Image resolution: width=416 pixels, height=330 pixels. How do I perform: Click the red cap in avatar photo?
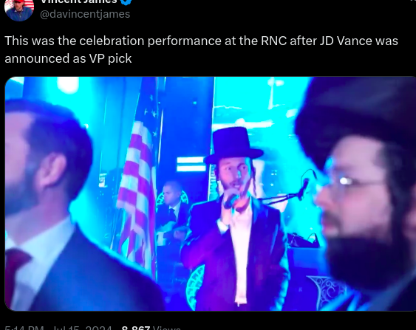pyautogui.click(x=19, y=1)
